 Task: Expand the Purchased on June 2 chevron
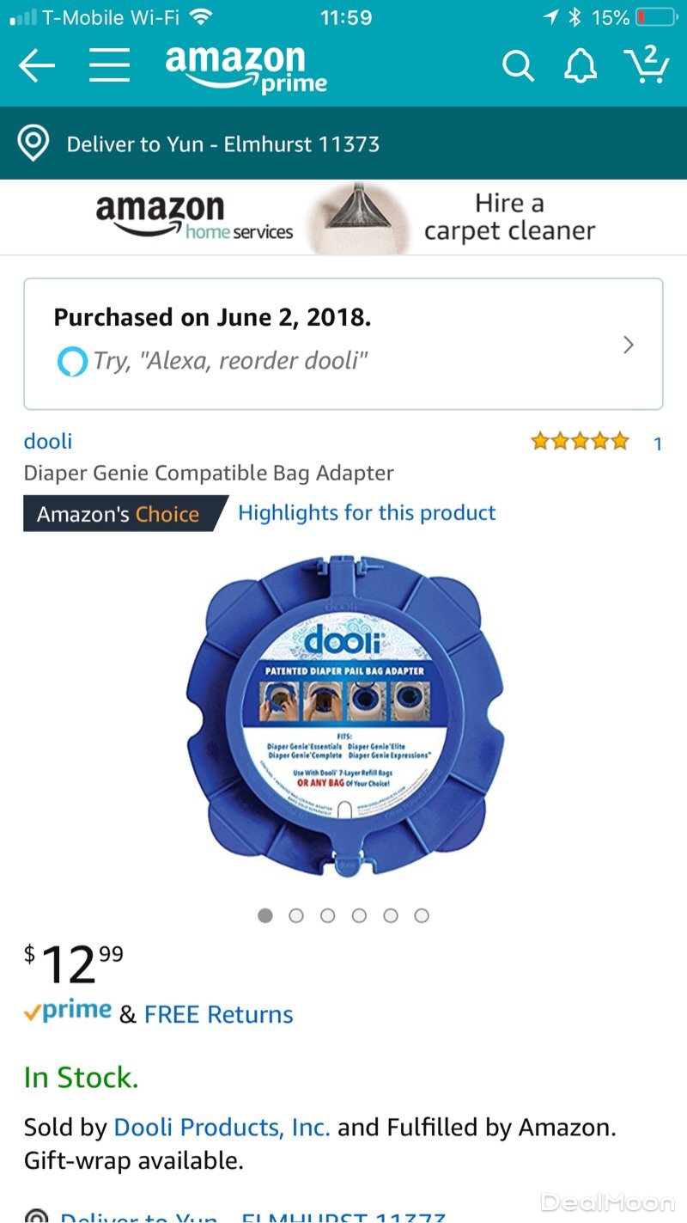click(x=629, y=345)
